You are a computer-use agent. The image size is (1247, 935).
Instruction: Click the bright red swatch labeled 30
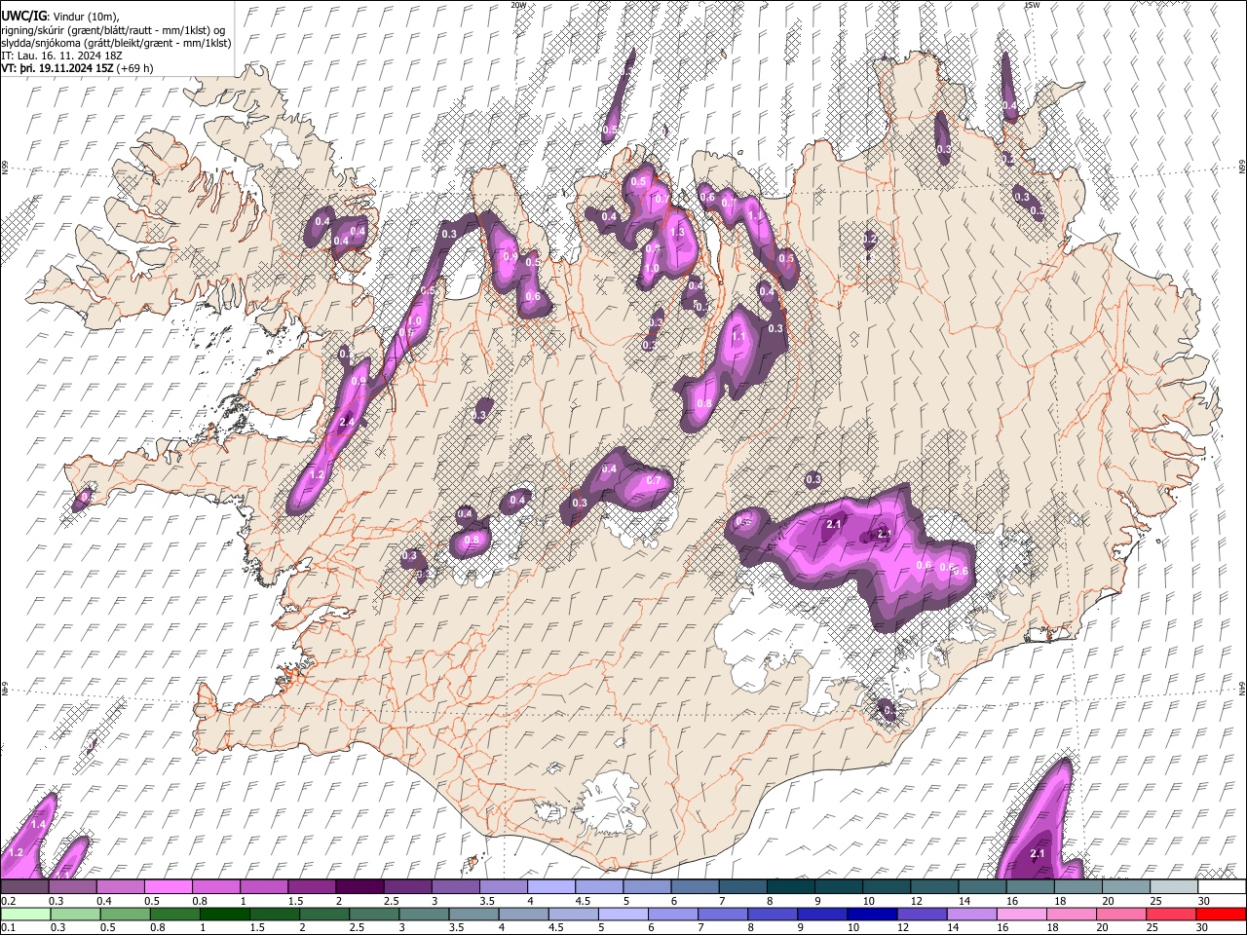pos(1222,914)
